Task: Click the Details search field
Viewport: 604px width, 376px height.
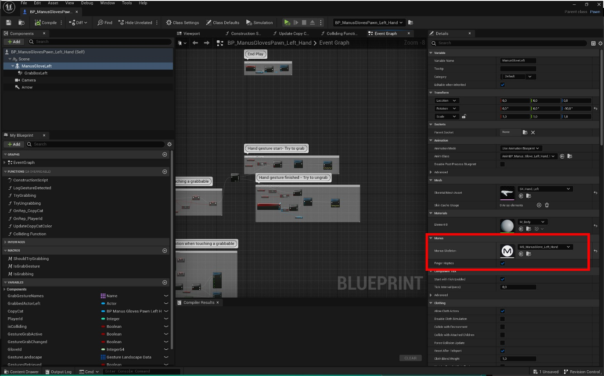Action: (x=509, y=43)
